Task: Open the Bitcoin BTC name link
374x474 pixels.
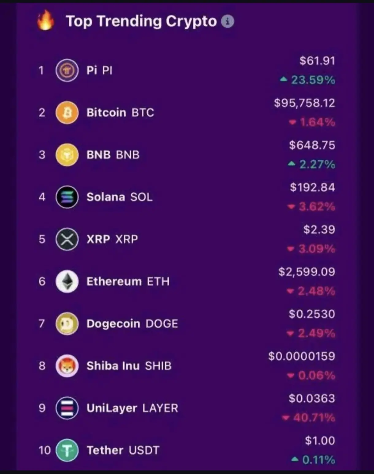Action: pos(120,113)
